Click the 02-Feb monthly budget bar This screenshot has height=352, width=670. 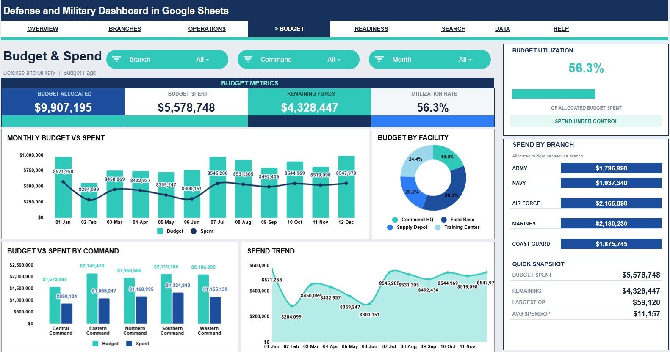[x=89, y=201]
